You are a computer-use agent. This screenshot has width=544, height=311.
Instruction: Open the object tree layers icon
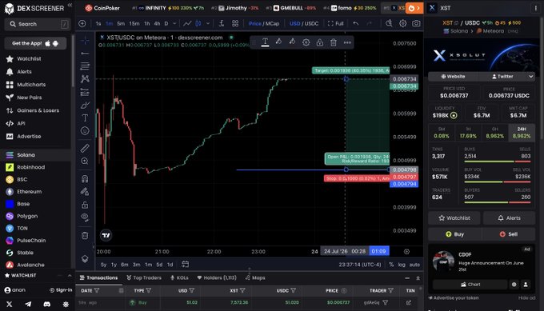click(85, 259)
